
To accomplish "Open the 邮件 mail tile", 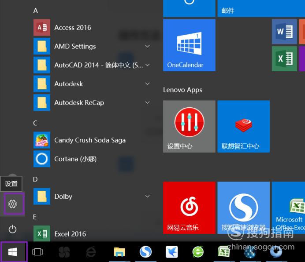I will [x=261, y=8].
